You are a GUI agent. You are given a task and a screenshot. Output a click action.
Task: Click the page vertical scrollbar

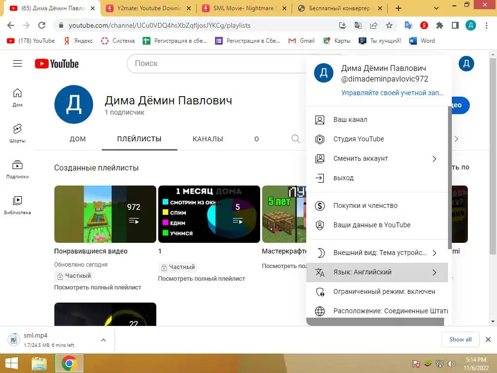pos(493,155)
